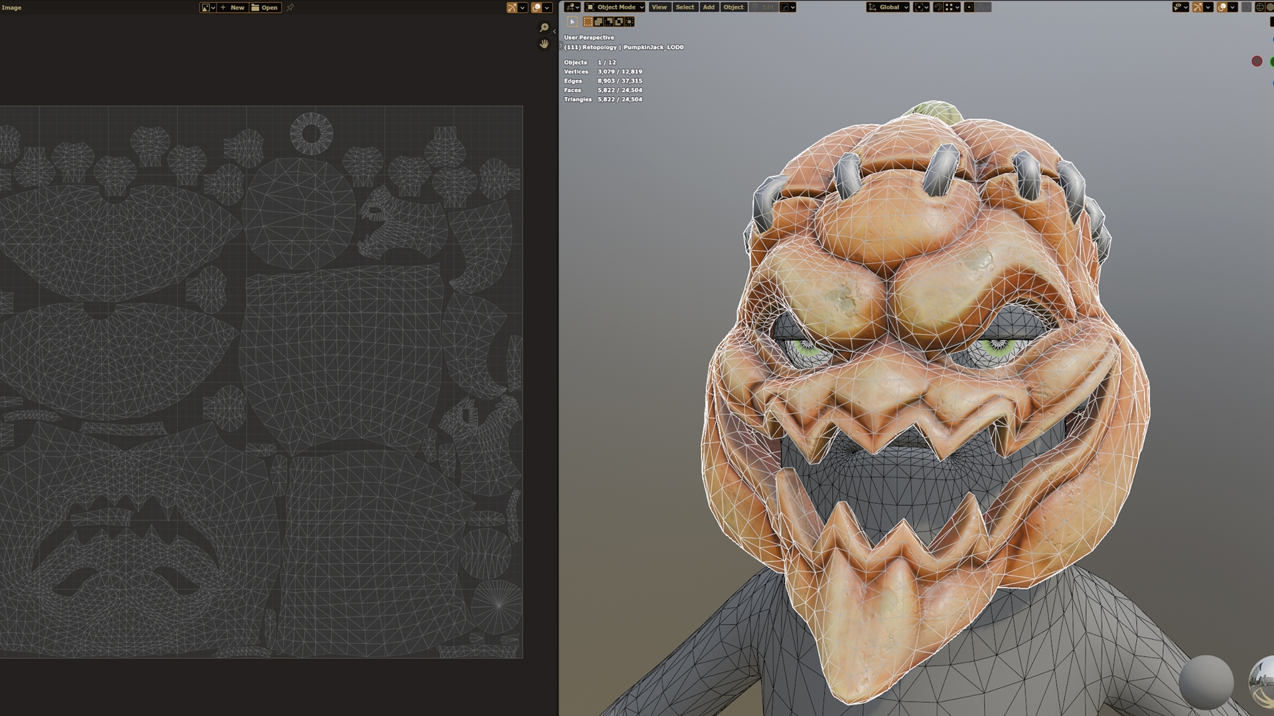Toggle proportional editing in viewport header
Screen dimensions: 1274x716
969,7
